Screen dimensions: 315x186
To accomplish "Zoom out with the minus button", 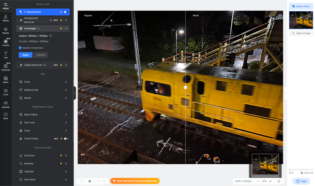I will [x=258, y=181].
